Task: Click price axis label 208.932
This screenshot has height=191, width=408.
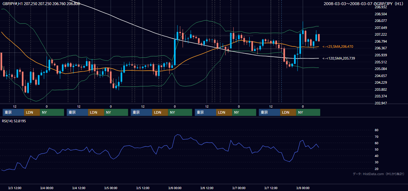Action: click(381, 7)
